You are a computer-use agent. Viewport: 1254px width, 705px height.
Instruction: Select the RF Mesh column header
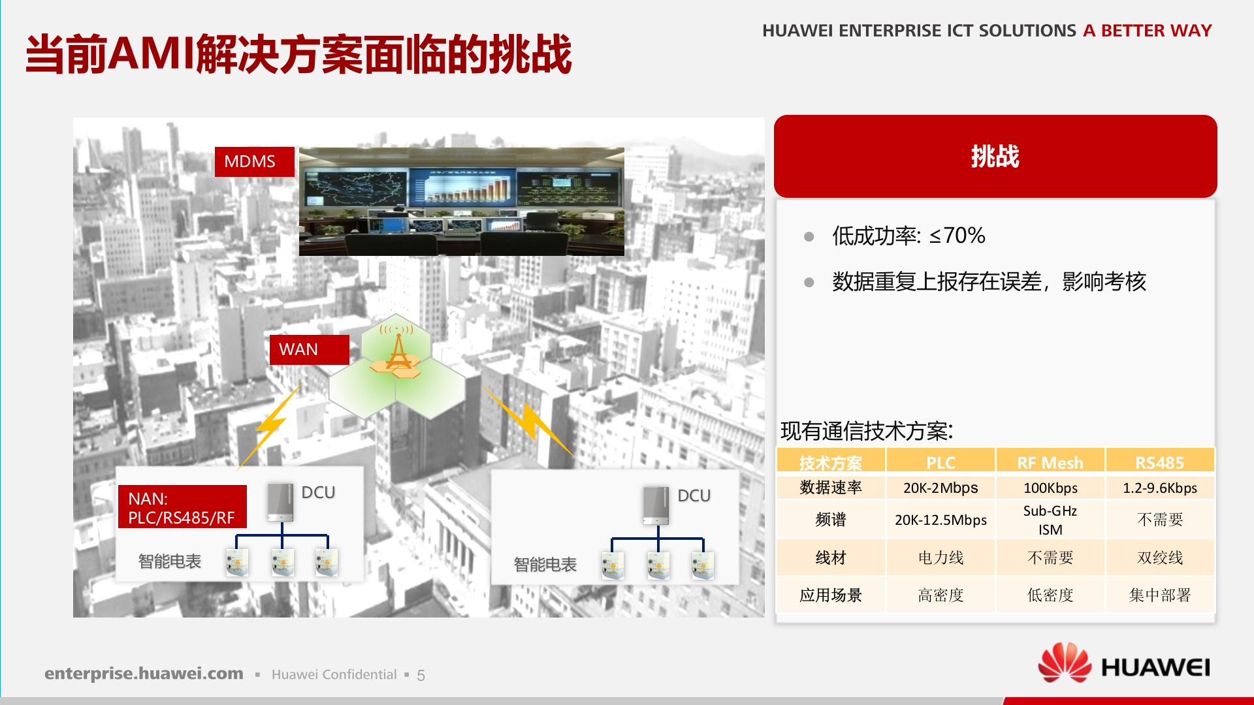[x=1049, y=462]
